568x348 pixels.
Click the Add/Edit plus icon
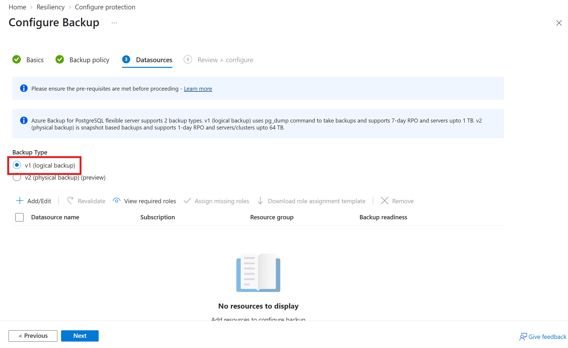coord(20,201)
